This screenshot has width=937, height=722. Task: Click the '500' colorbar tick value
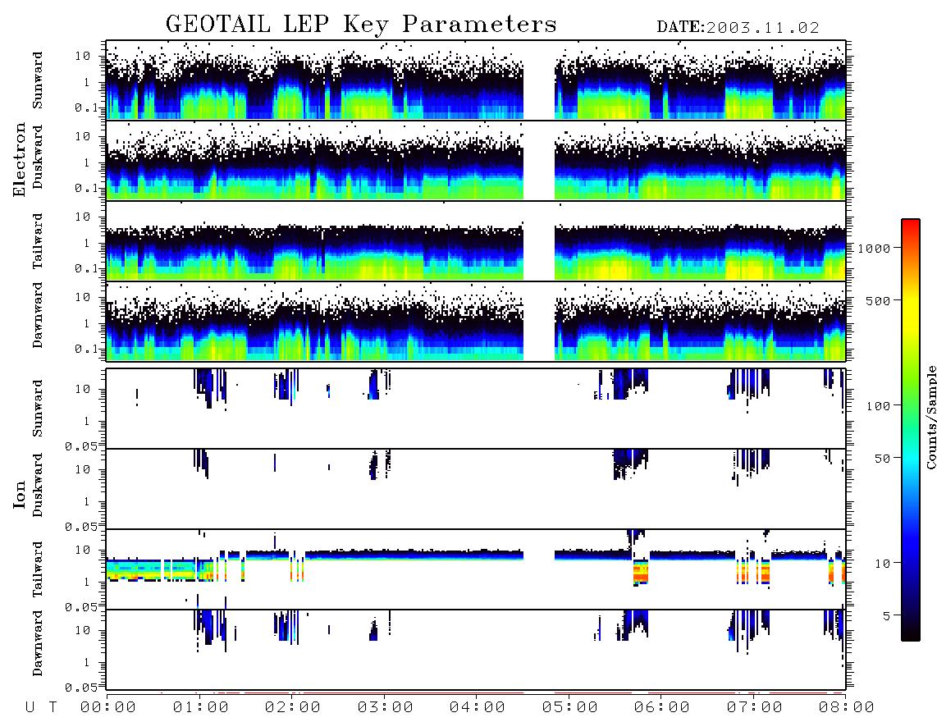[878, 300]
